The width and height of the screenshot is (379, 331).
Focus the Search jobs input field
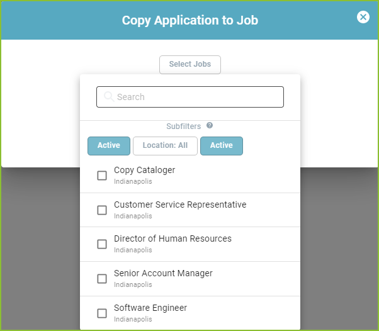190,97
